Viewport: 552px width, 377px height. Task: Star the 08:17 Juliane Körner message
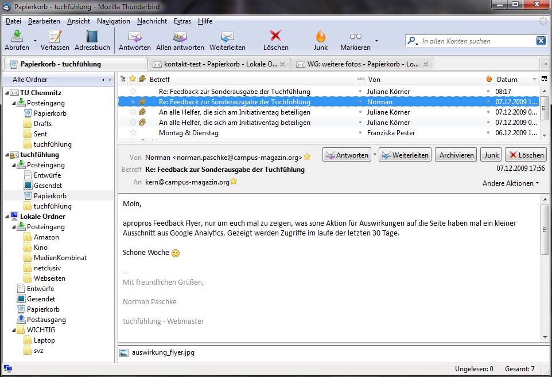click(x=133, y=92)
